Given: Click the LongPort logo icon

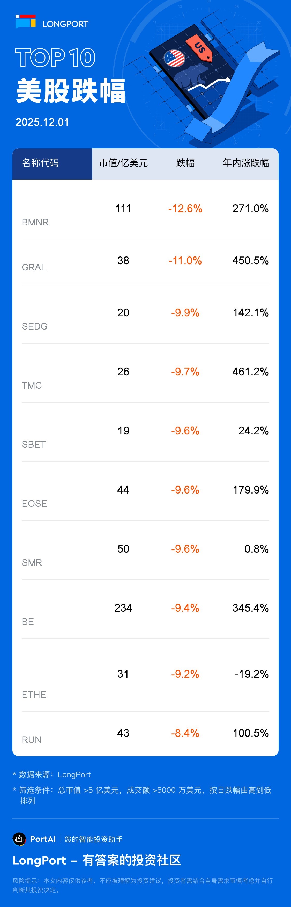Looking at the screenshot, I should (25, 22).
